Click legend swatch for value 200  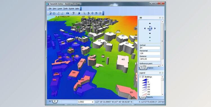point(144,87)
